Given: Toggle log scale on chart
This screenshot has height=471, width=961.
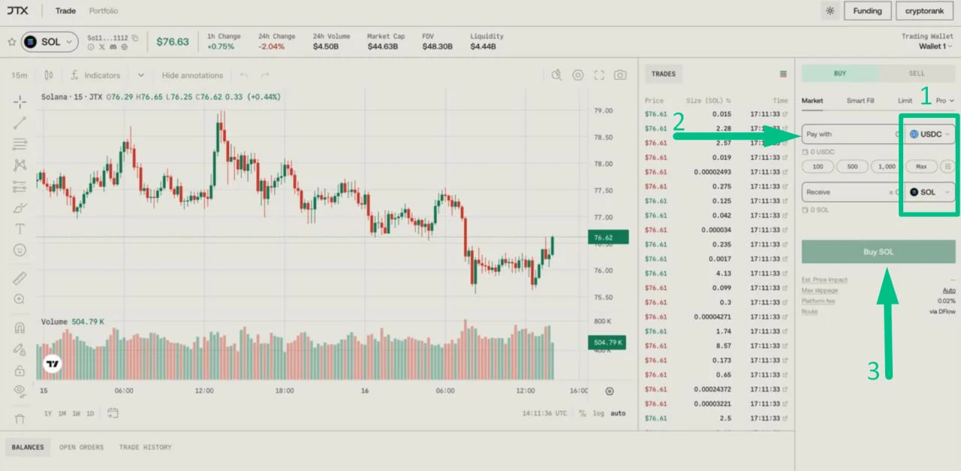Looking at the screenshot, I should point(598,413).
